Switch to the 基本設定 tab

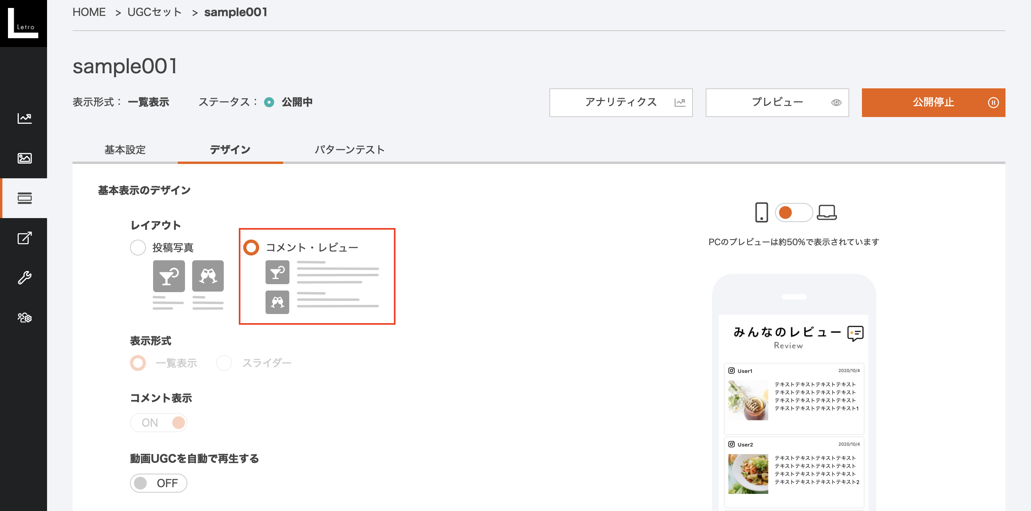coord(125,150)
